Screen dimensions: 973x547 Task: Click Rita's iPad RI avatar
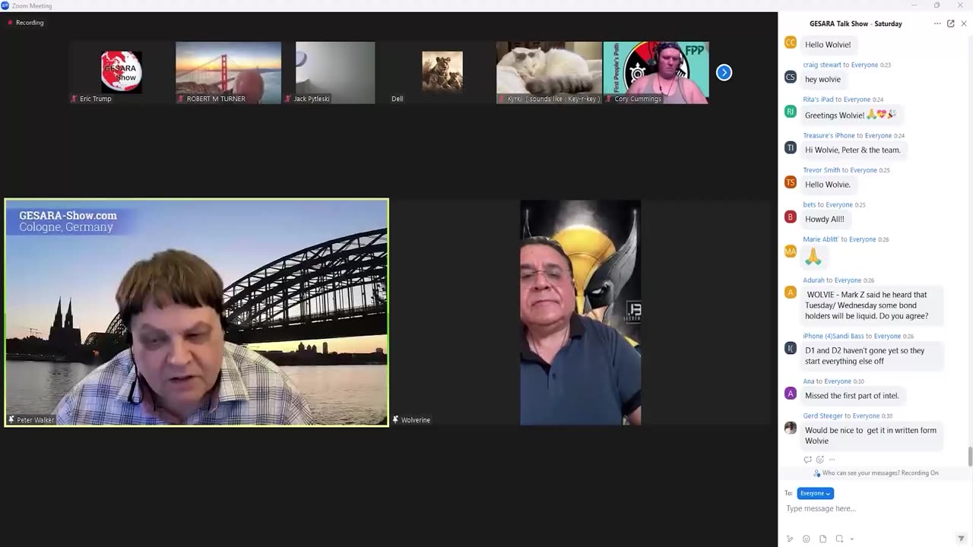[791, 112]
